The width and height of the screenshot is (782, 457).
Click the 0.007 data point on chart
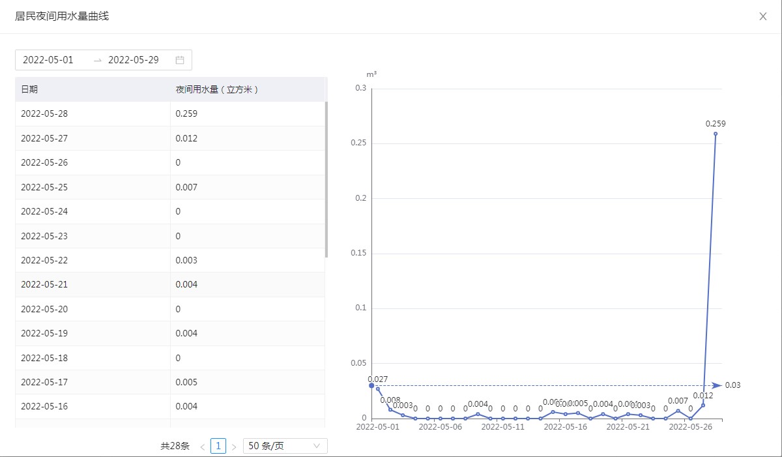coord(678,411)
